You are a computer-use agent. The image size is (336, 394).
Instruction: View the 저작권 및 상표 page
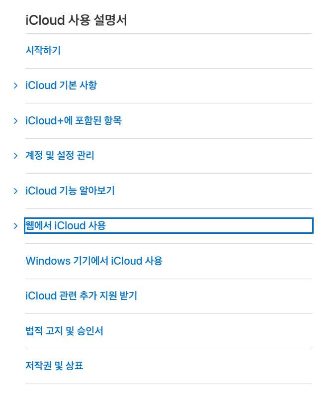[54, 366]
